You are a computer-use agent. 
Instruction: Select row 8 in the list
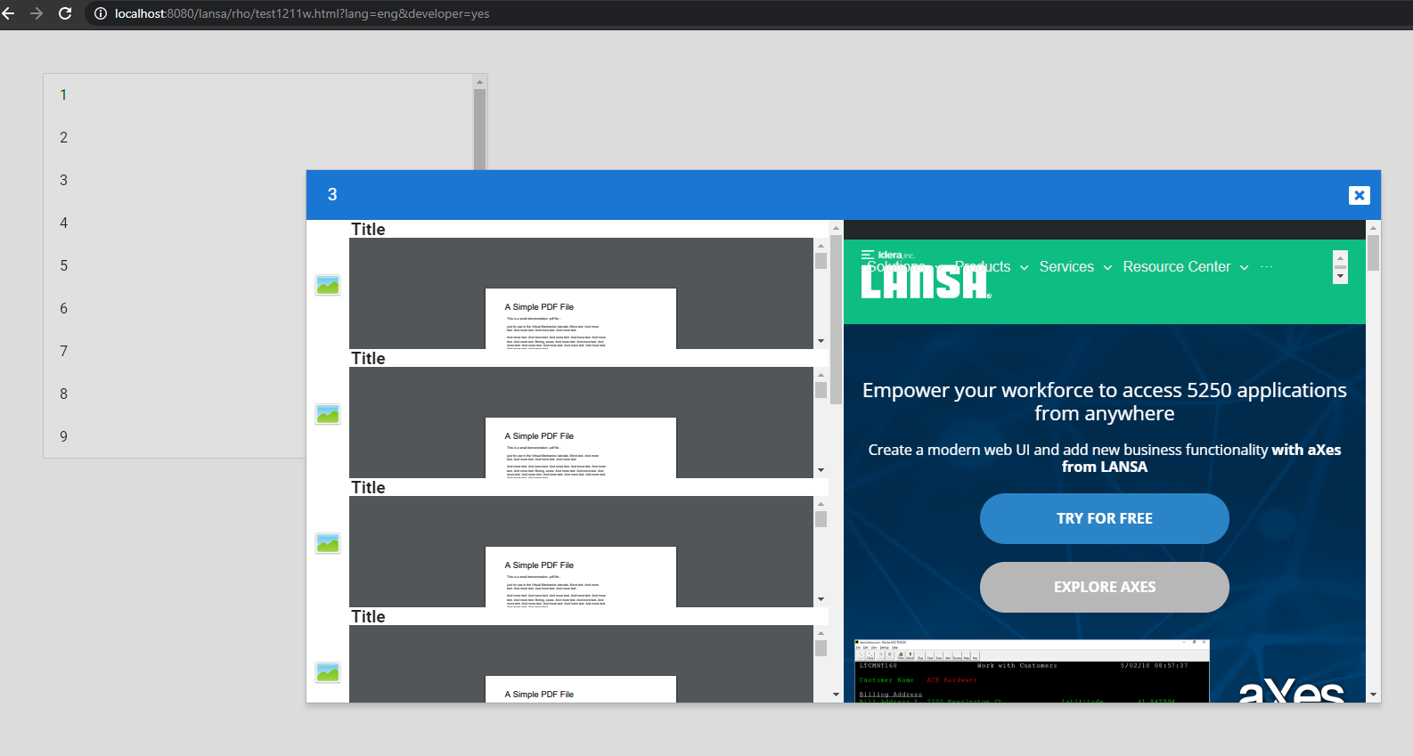(x=175, y=394)
